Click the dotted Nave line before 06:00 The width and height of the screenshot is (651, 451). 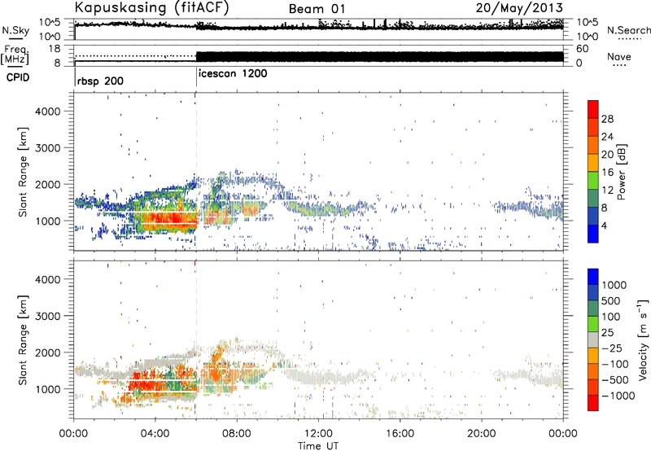click(x=135, y=56)
